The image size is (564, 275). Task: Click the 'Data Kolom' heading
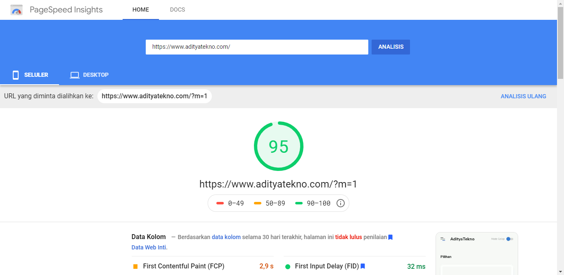tap(149, 237)
